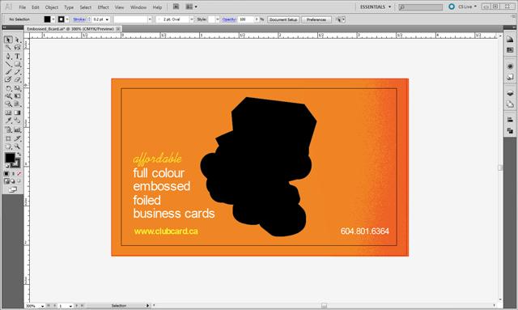The width and height of the screenshot is (518, 310).
Task: Open the Effect menu
Action: tap(103, 7)
